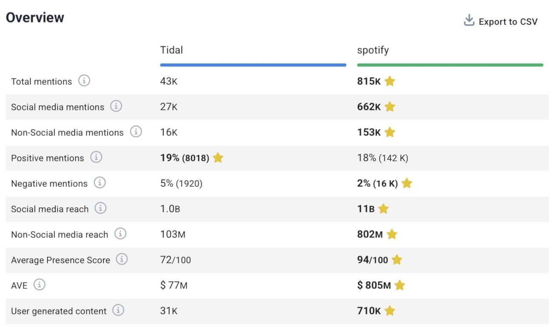Click the star beside Spotify's 815K total mentions
Screen dimensions: 553x333
(390, 82)
